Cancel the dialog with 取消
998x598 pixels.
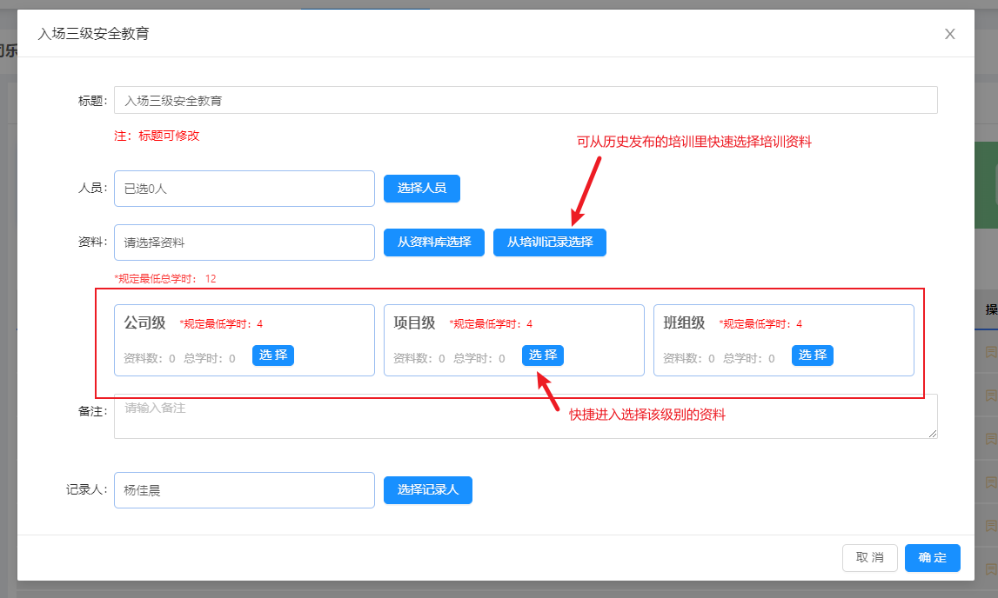point(869,558)
